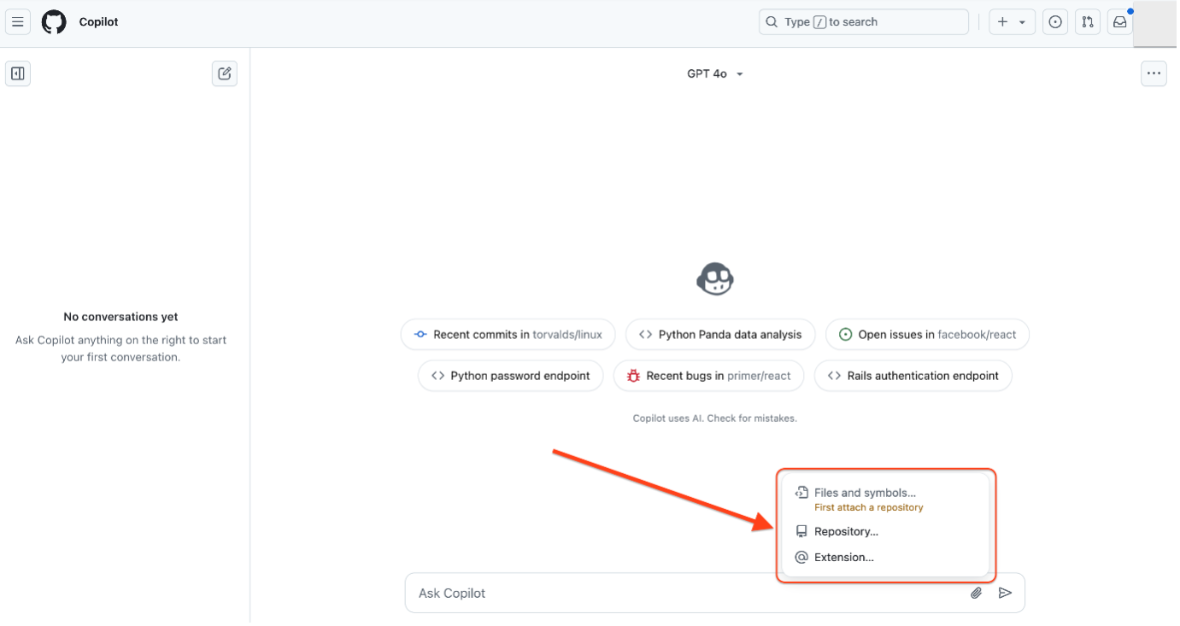Open the create new plus menu
Image resolution: width=1180 pixels, height=626 pixels.
tap(1013, 22)
